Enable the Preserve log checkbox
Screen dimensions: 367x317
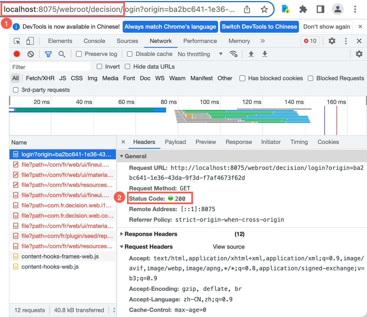point(79,54)
